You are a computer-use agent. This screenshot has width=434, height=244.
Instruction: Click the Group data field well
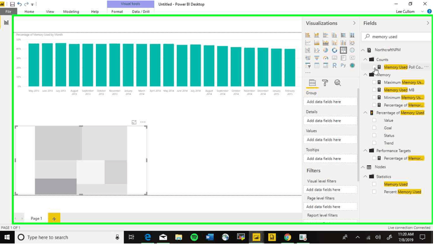point(331,102)
